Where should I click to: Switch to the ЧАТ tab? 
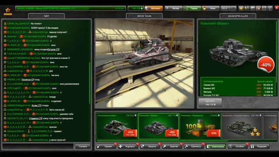[47, 16]
